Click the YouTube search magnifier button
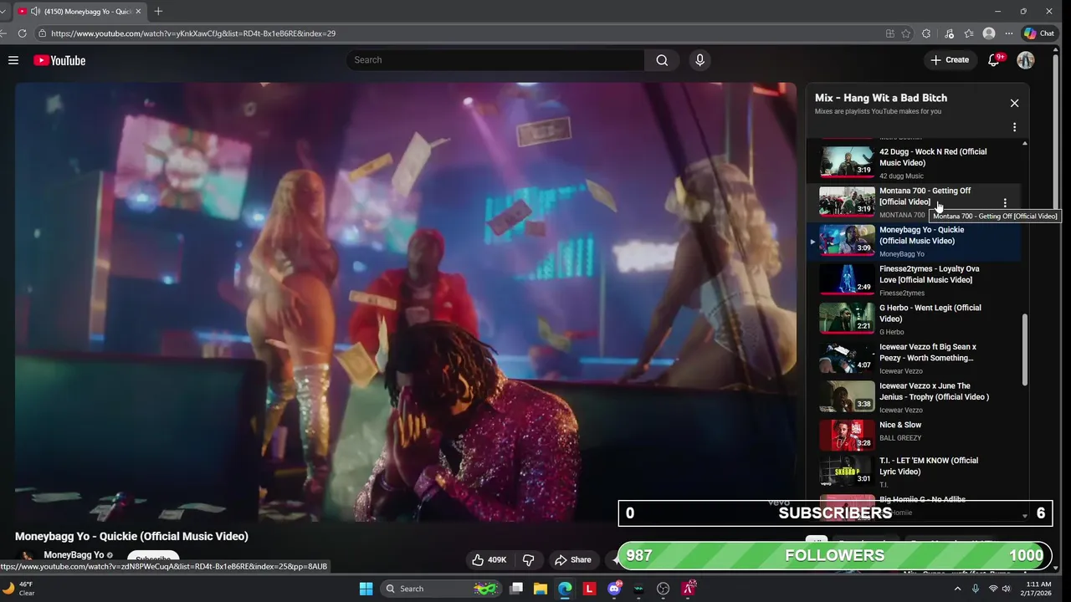Viewport: 1071px width, 602px height. click(x=662, y=60)
